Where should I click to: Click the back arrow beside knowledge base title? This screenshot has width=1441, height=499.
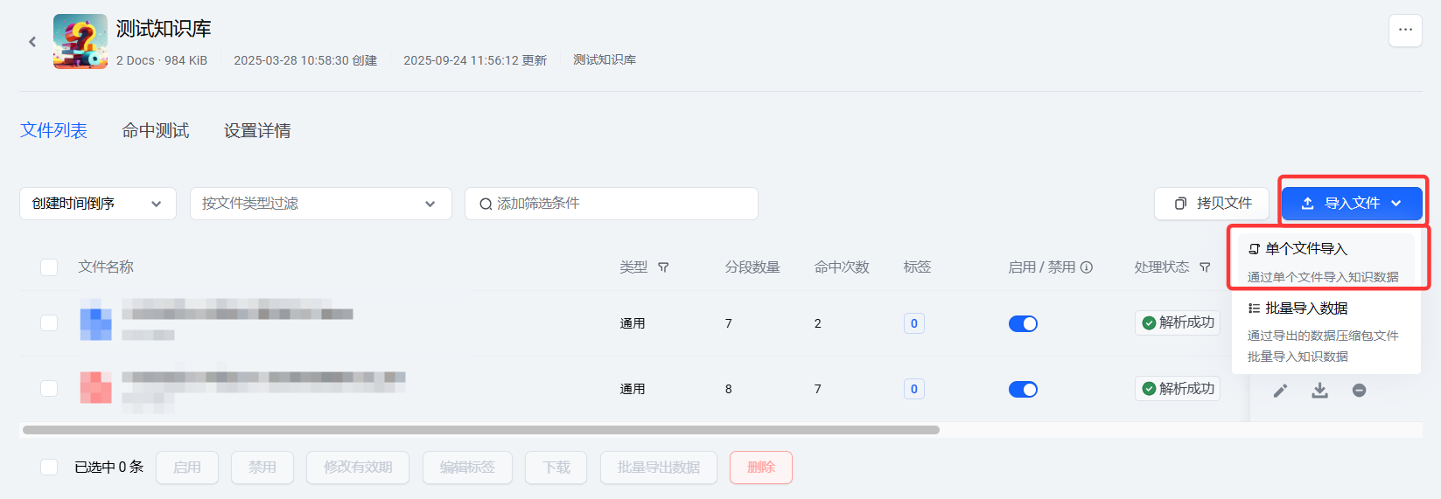pyautogui.click(x=32, y=42)
